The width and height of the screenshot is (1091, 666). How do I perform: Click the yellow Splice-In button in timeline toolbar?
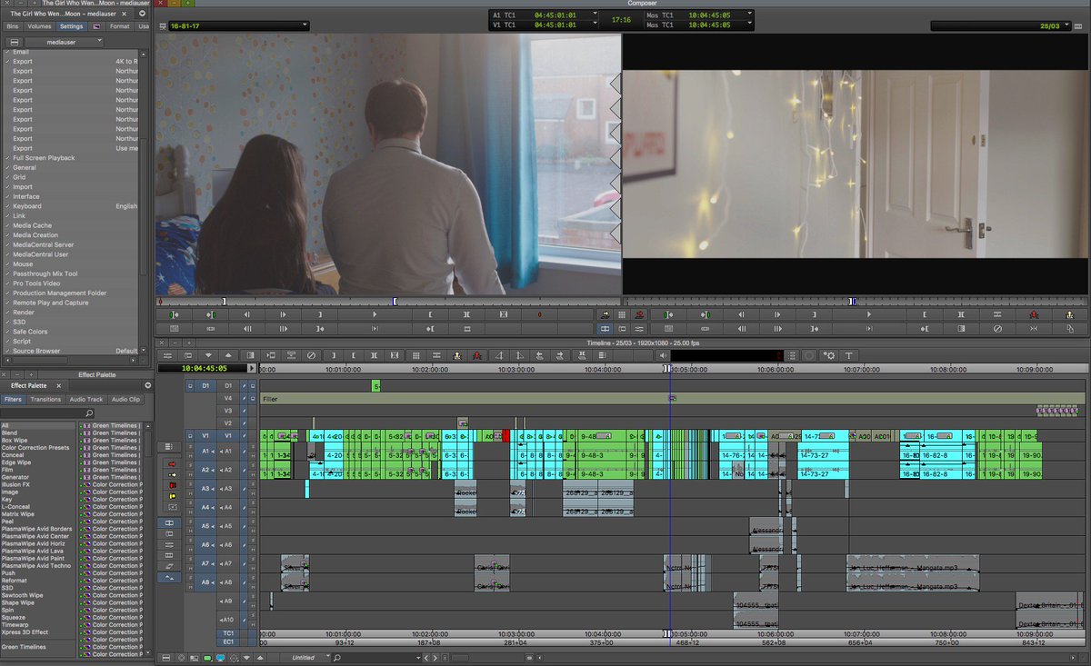456,355
